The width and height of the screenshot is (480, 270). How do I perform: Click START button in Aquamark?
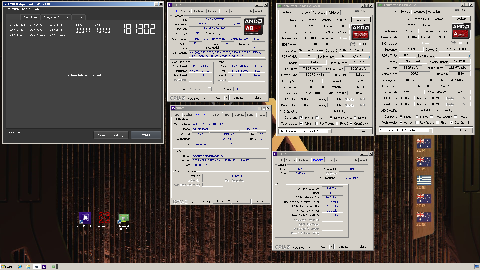click(x=146, y=135)
